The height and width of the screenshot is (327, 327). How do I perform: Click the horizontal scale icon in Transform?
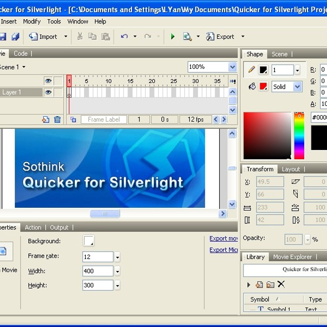pyautogui.click(x=295, y=208)
